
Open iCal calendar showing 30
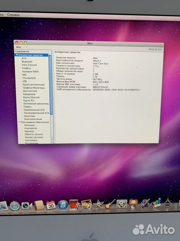tap(51, 205)
